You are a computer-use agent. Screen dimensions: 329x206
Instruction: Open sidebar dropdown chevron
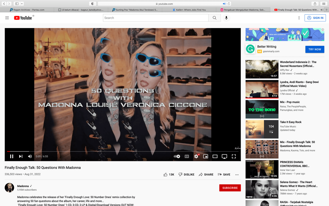(x=22, y=4)
